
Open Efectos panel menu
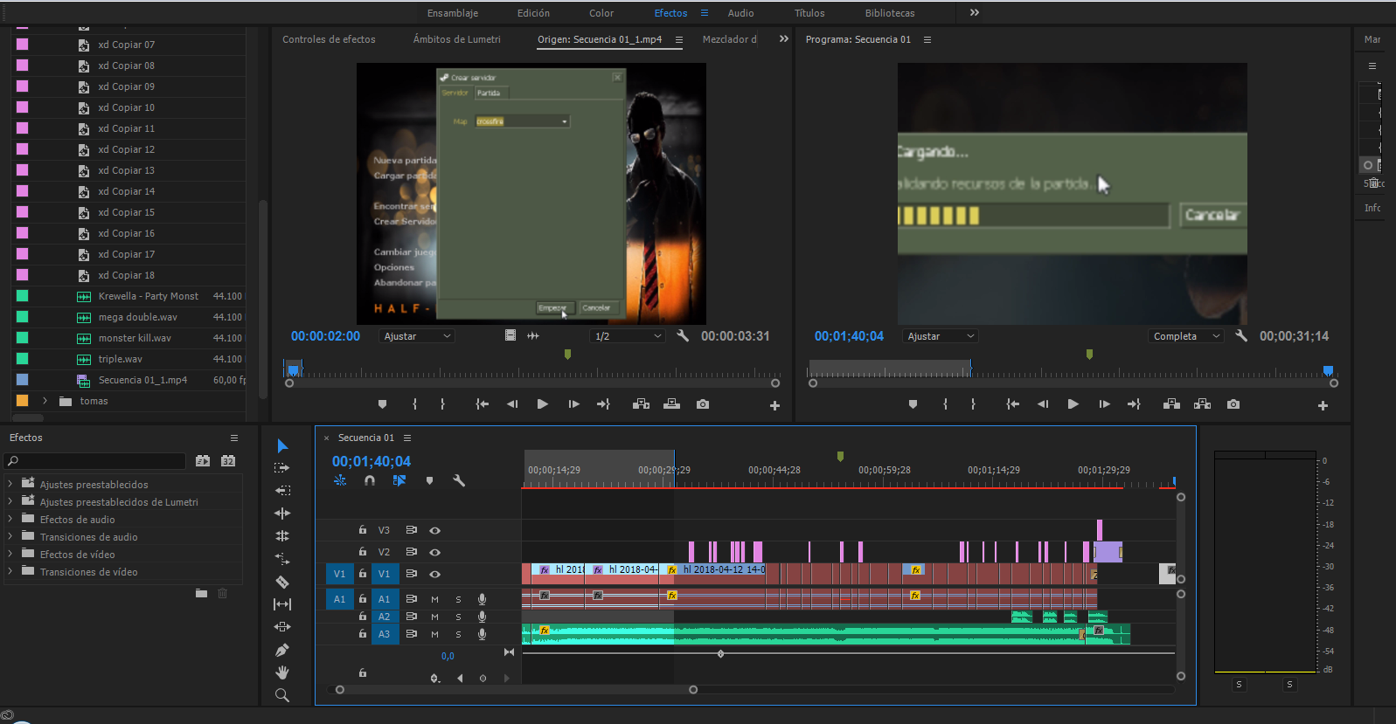234,438
